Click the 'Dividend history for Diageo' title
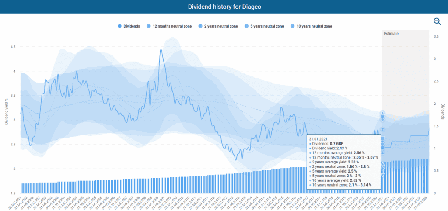The height and width of the screenshot is (211, 448). point(224,7)
